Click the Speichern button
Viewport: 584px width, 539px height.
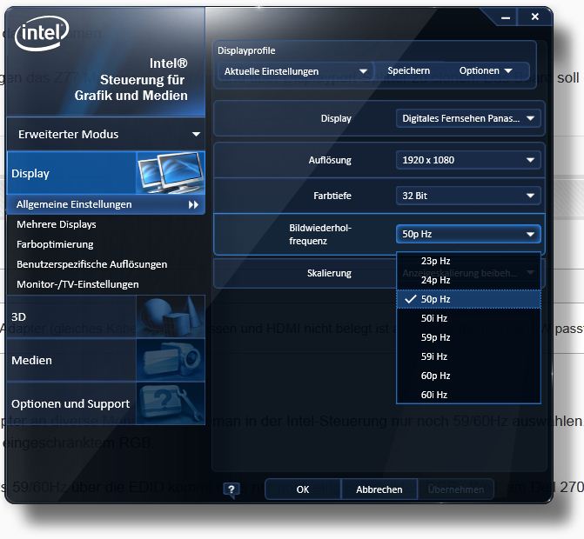point(408,70)
